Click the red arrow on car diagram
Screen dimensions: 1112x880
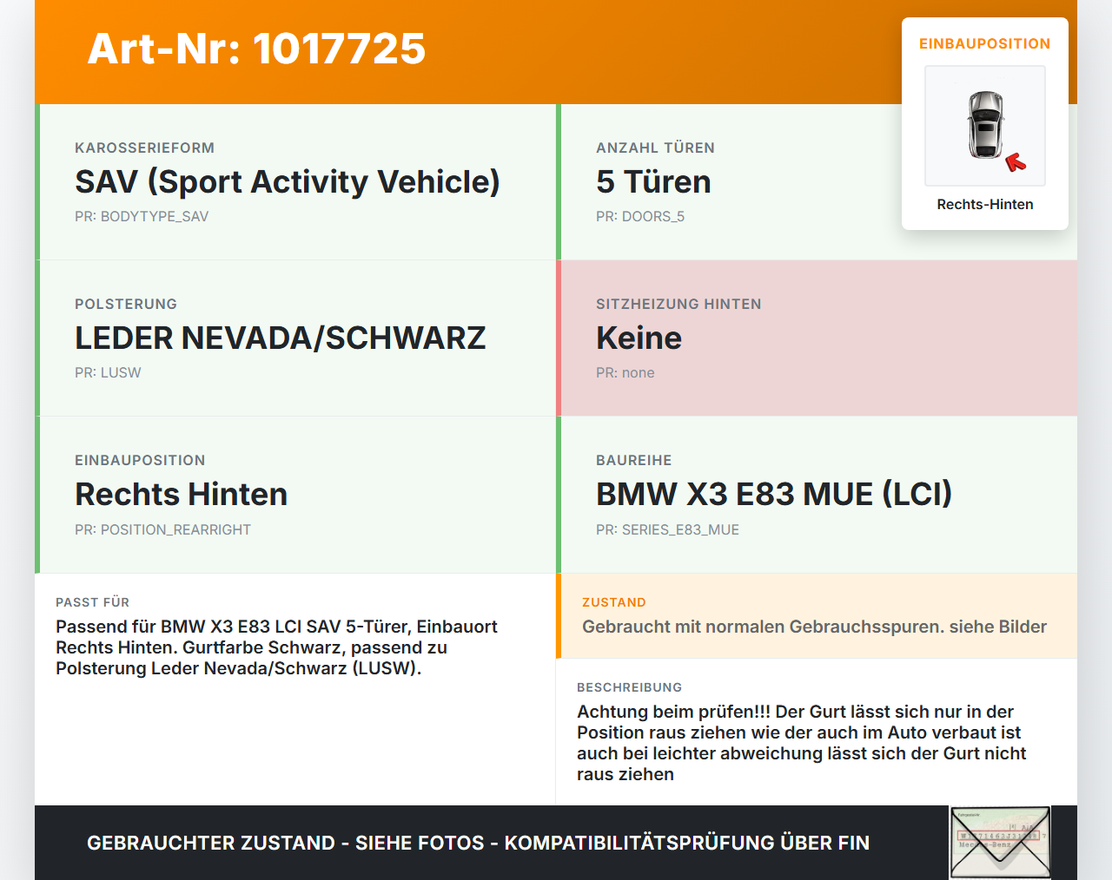pyautogui.click(x=1016, y=162)
